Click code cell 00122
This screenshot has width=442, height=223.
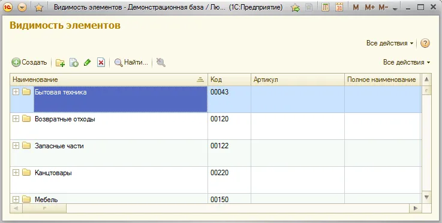tap(229, 153)
